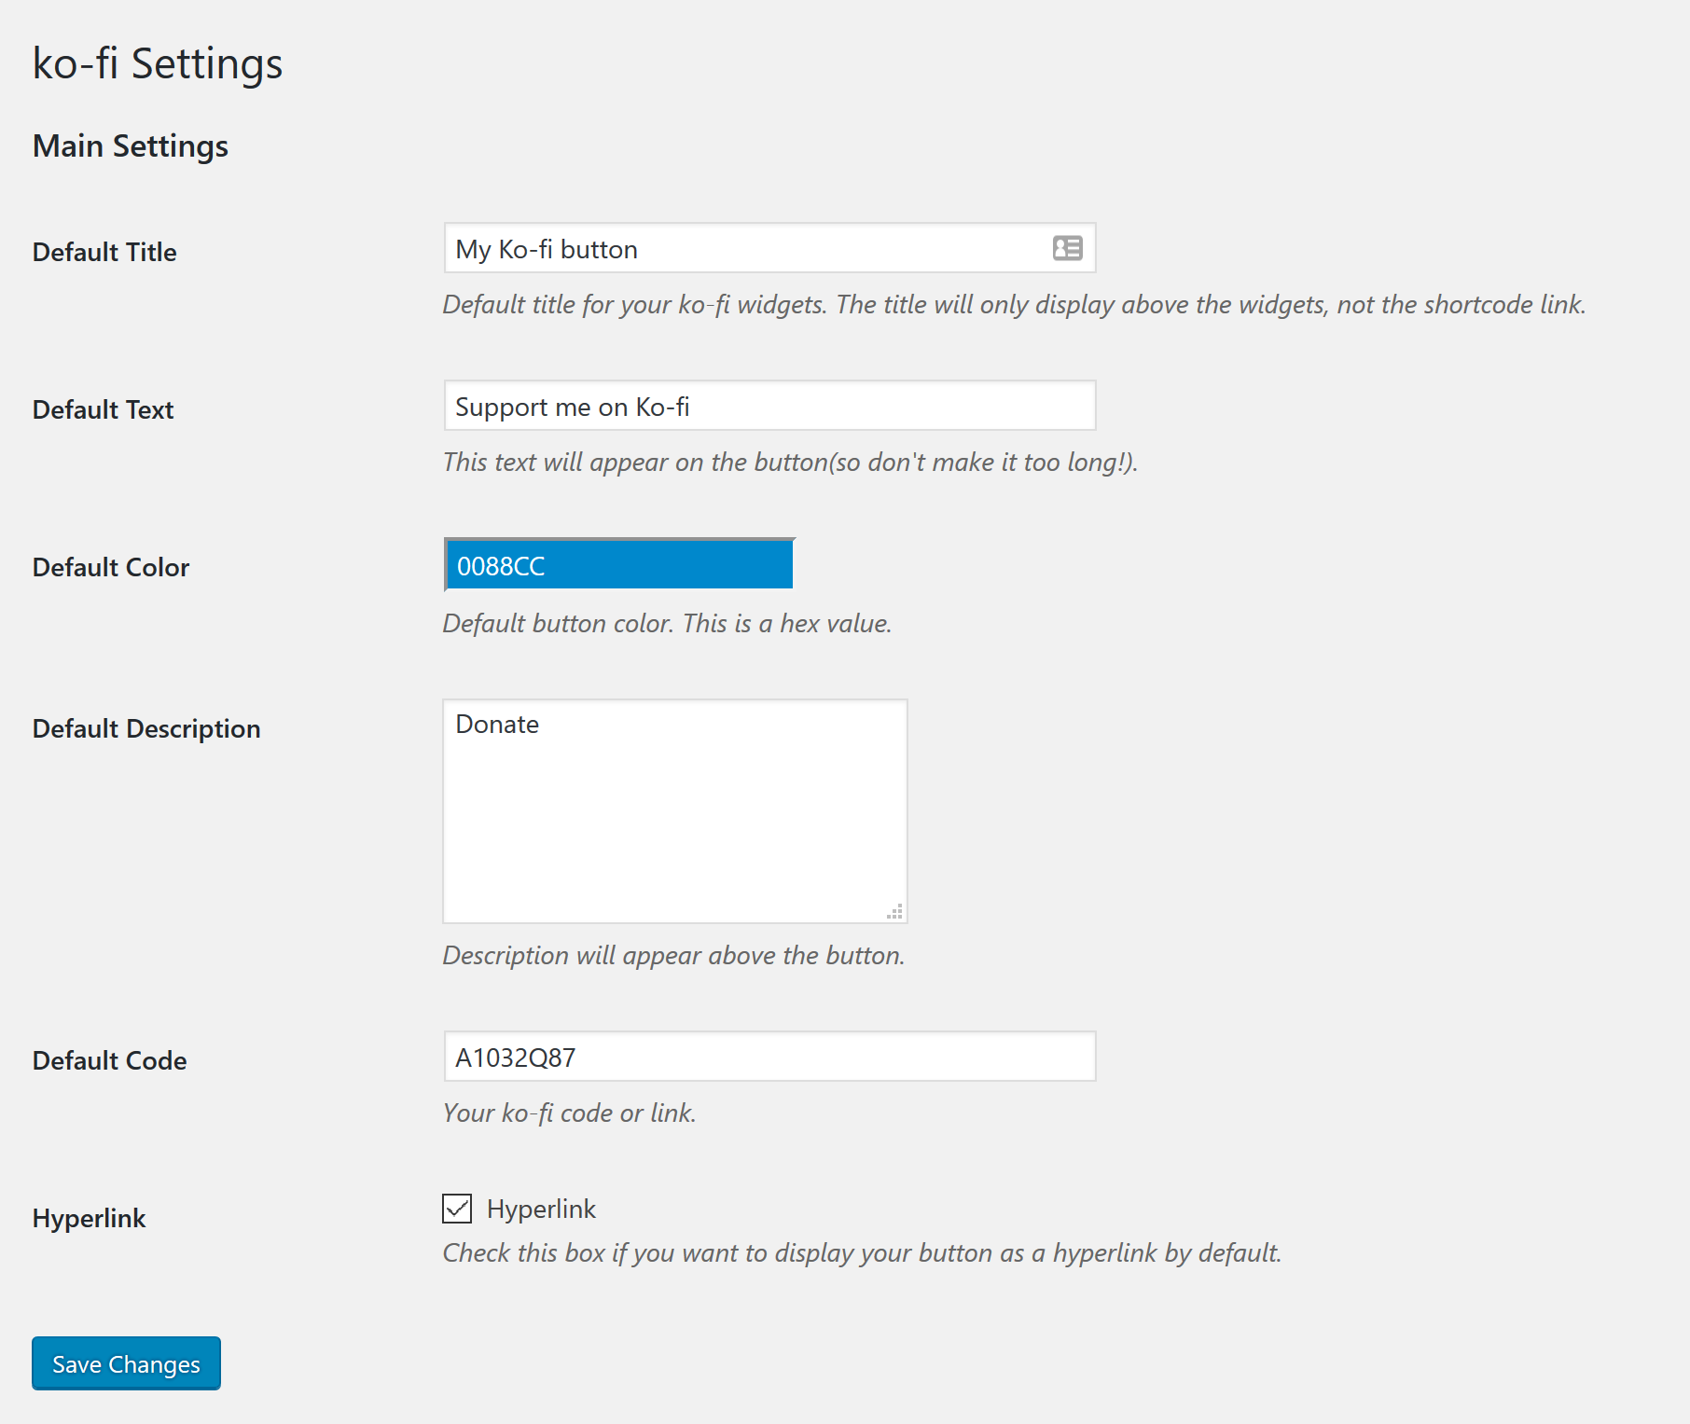Viewport: 1690px width, 1424px height.
Task: Toggle the Hyperlink checkbox
Action: coord(457,1209)
